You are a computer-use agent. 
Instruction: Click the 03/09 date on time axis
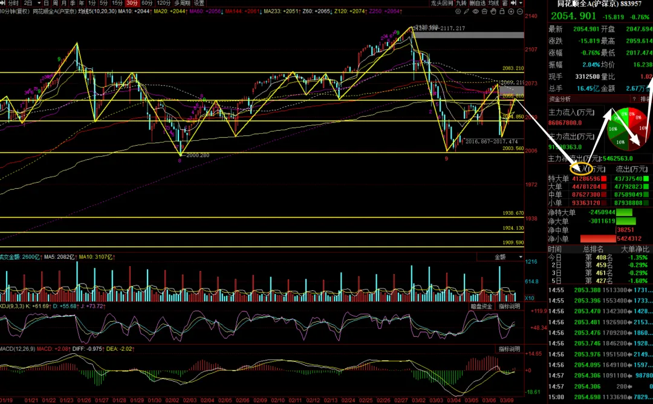pos(507,400)
